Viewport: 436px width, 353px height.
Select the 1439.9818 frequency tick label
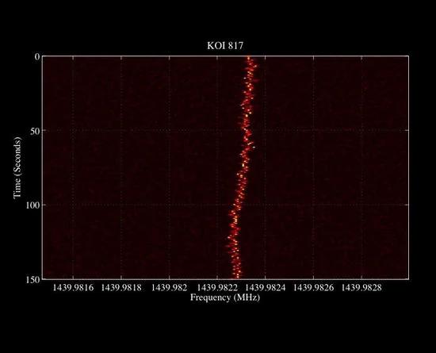pyautogui.click(x=121, y=288)
